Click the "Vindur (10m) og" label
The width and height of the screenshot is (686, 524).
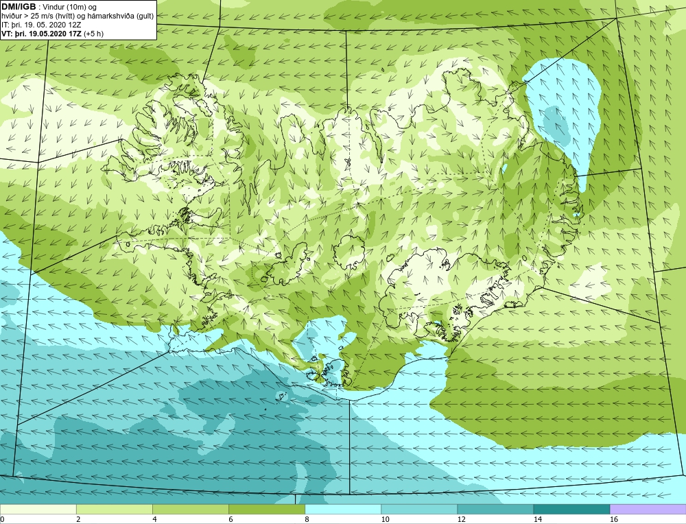point(70,8)
